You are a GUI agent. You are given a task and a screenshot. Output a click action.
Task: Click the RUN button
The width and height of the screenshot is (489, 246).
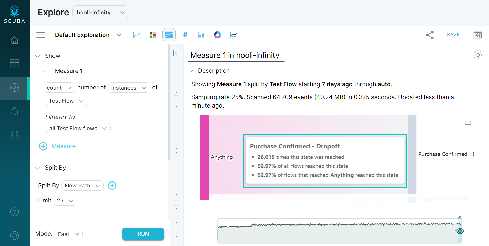(x=143, y=234)
